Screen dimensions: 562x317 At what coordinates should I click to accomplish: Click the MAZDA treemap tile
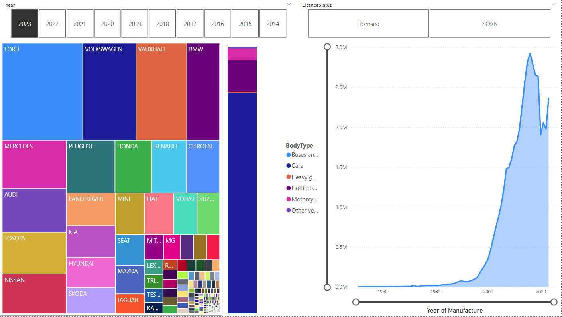pos(130,280)
